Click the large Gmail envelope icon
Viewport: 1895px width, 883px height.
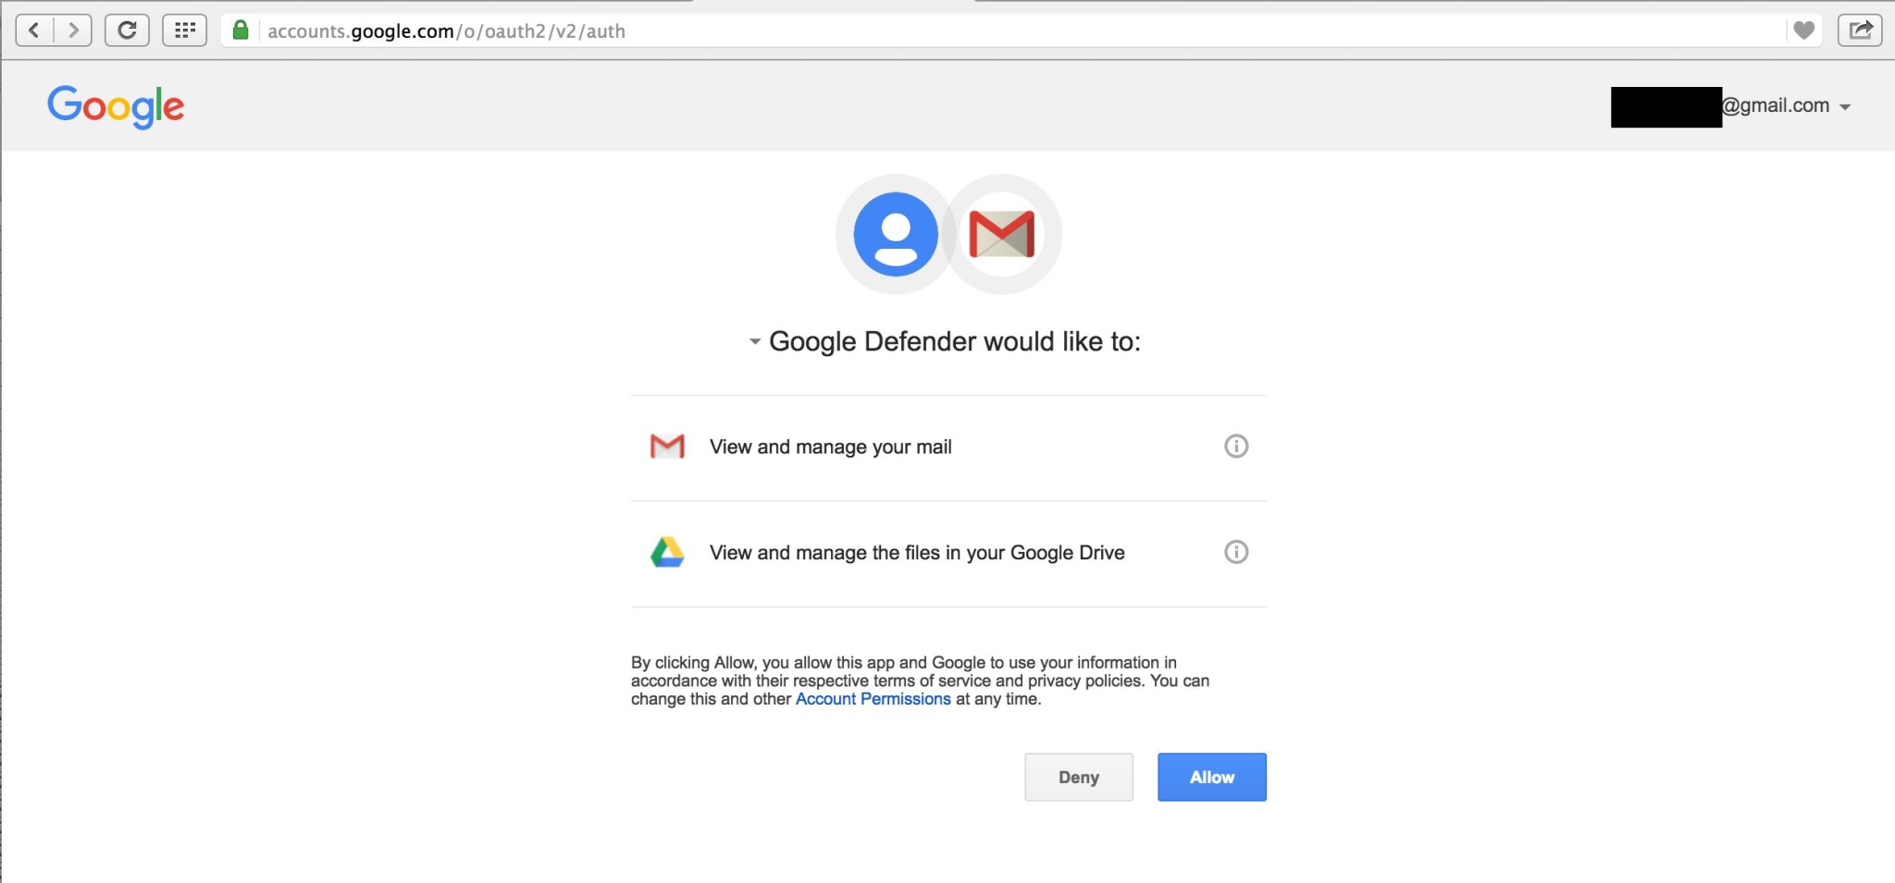pos(1001,234)
